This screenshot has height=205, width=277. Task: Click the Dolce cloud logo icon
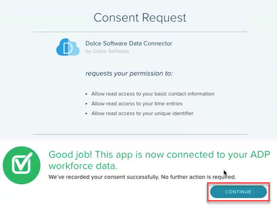click(x=68, y=47)
